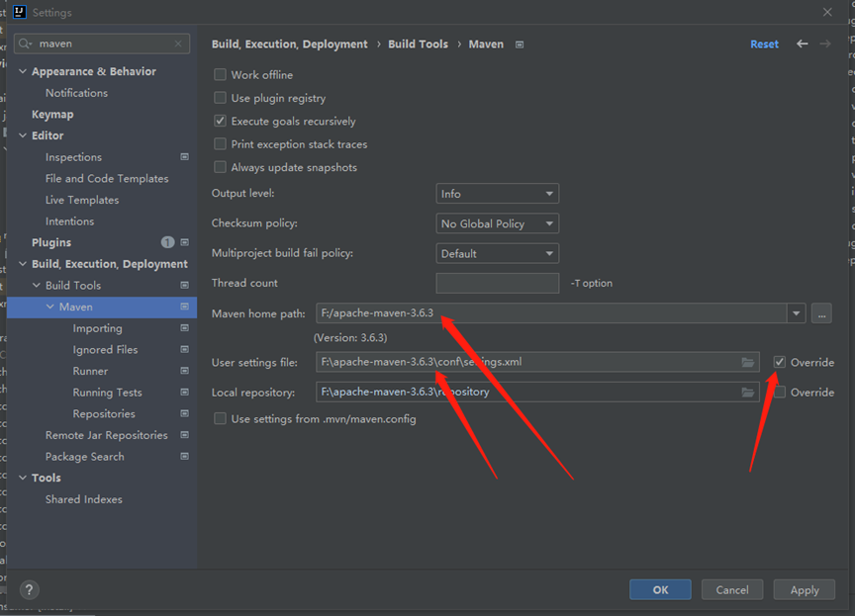The image size is (855, 616).
Task: Click the settings search field
Action: 102,44
